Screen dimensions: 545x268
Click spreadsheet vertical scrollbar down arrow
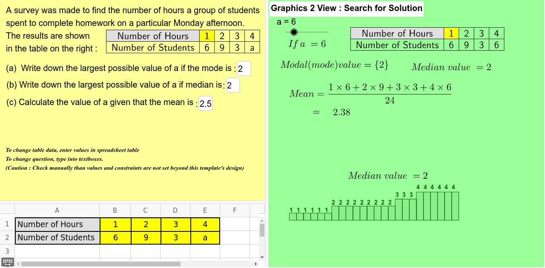tap(262, 257)
